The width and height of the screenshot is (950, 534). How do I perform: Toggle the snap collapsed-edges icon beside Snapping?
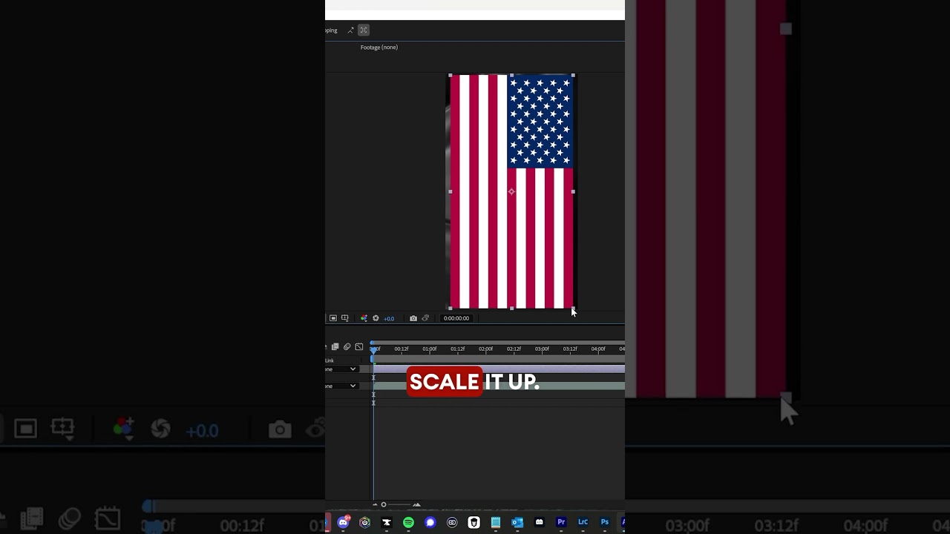[350, 30]
